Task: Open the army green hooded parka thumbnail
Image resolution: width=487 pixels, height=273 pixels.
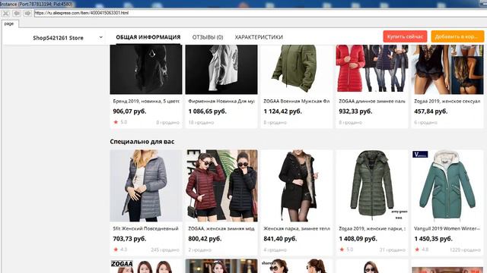Action: click(372, 186)
